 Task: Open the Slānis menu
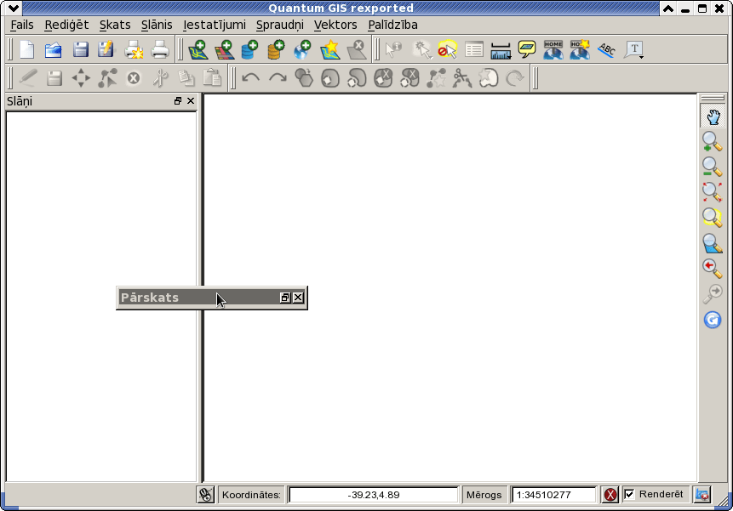point(157,25)
